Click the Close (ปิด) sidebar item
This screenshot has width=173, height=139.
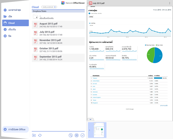coord(14,36)
